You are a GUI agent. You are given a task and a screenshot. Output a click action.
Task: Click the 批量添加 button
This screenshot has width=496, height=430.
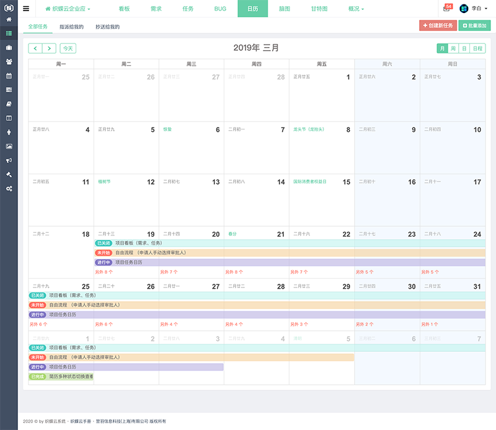coord(474,25)
